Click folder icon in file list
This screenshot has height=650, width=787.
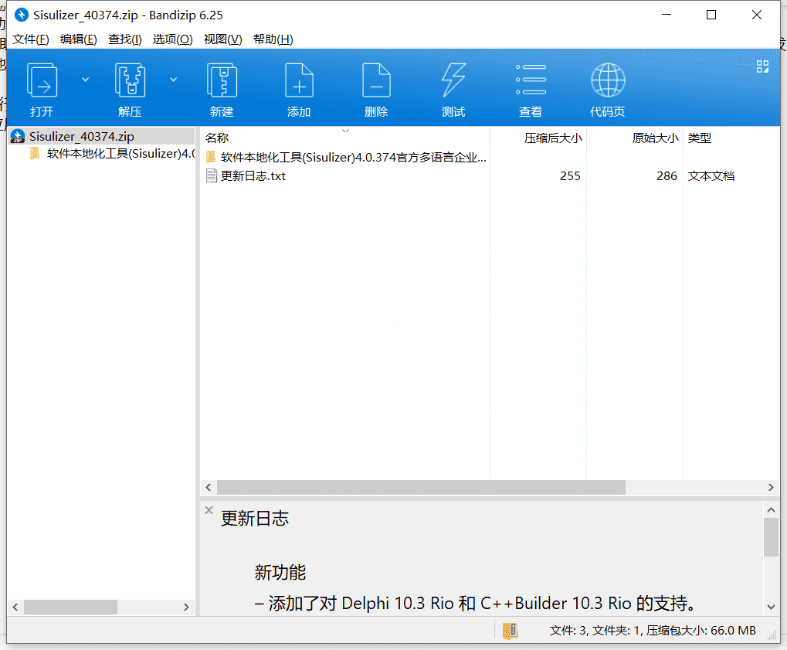212,157
